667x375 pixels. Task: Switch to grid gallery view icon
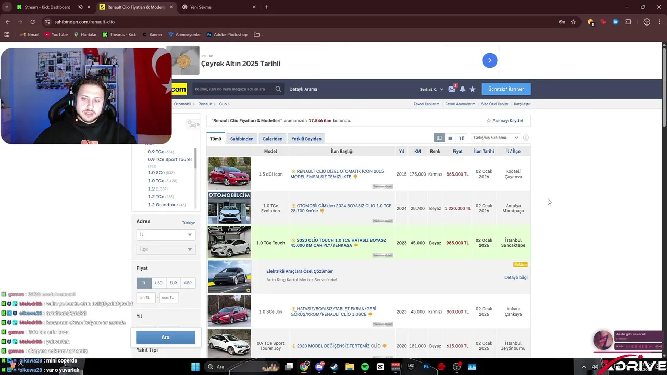coord(461,137)
